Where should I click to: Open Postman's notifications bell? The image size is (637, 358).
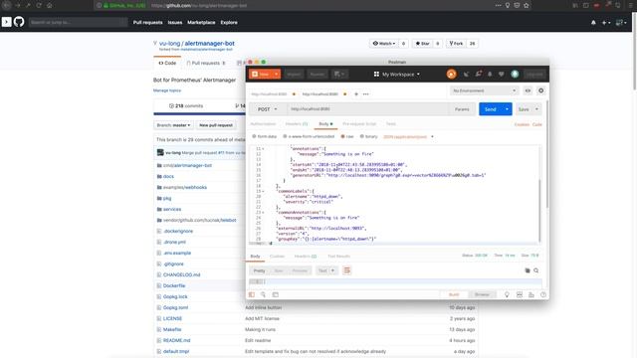click(x=490, y=74)
